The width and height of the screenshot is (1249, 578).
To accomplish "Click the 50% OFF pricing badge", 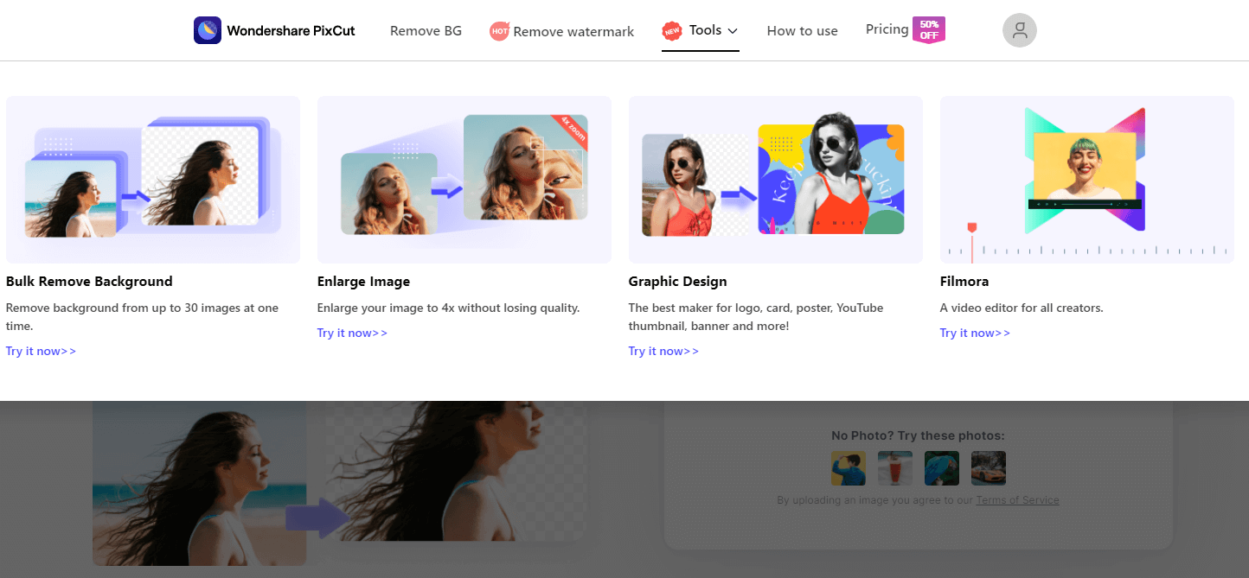I will click(x=929, y=29).
